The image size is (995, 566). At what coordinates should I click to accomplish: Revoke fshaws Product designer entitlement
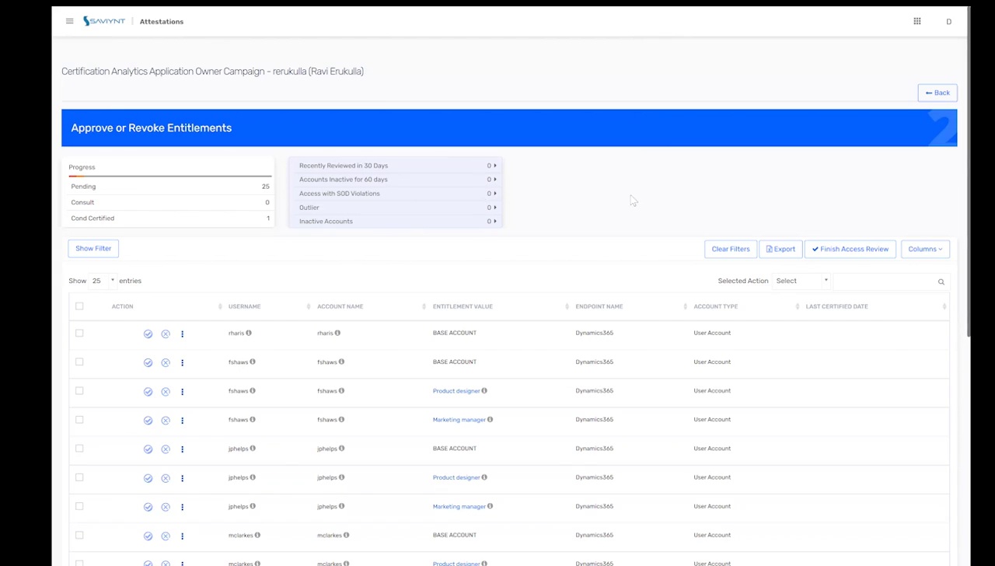click(x=166, y=391)
